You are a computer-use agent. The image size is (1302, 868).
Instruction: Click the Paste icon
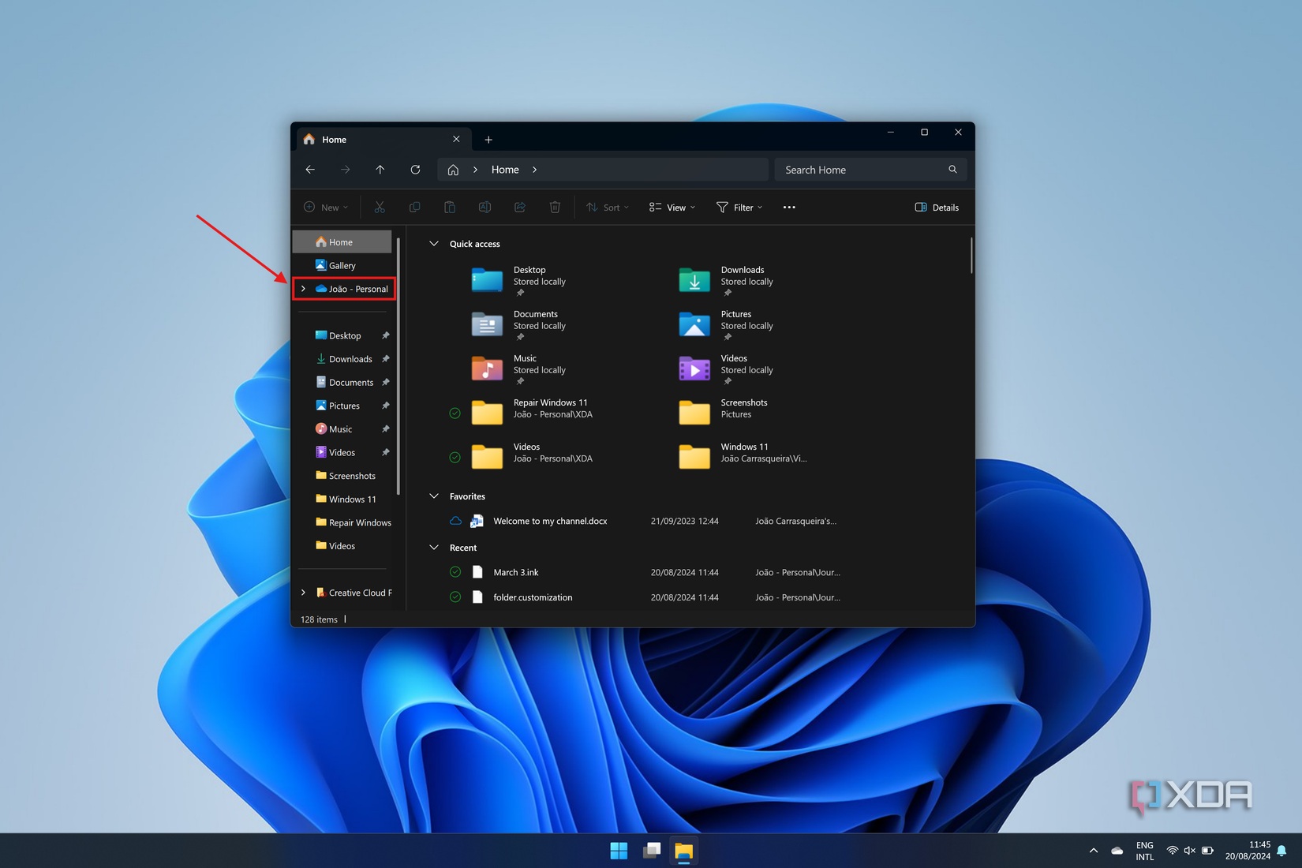point(449,207)
